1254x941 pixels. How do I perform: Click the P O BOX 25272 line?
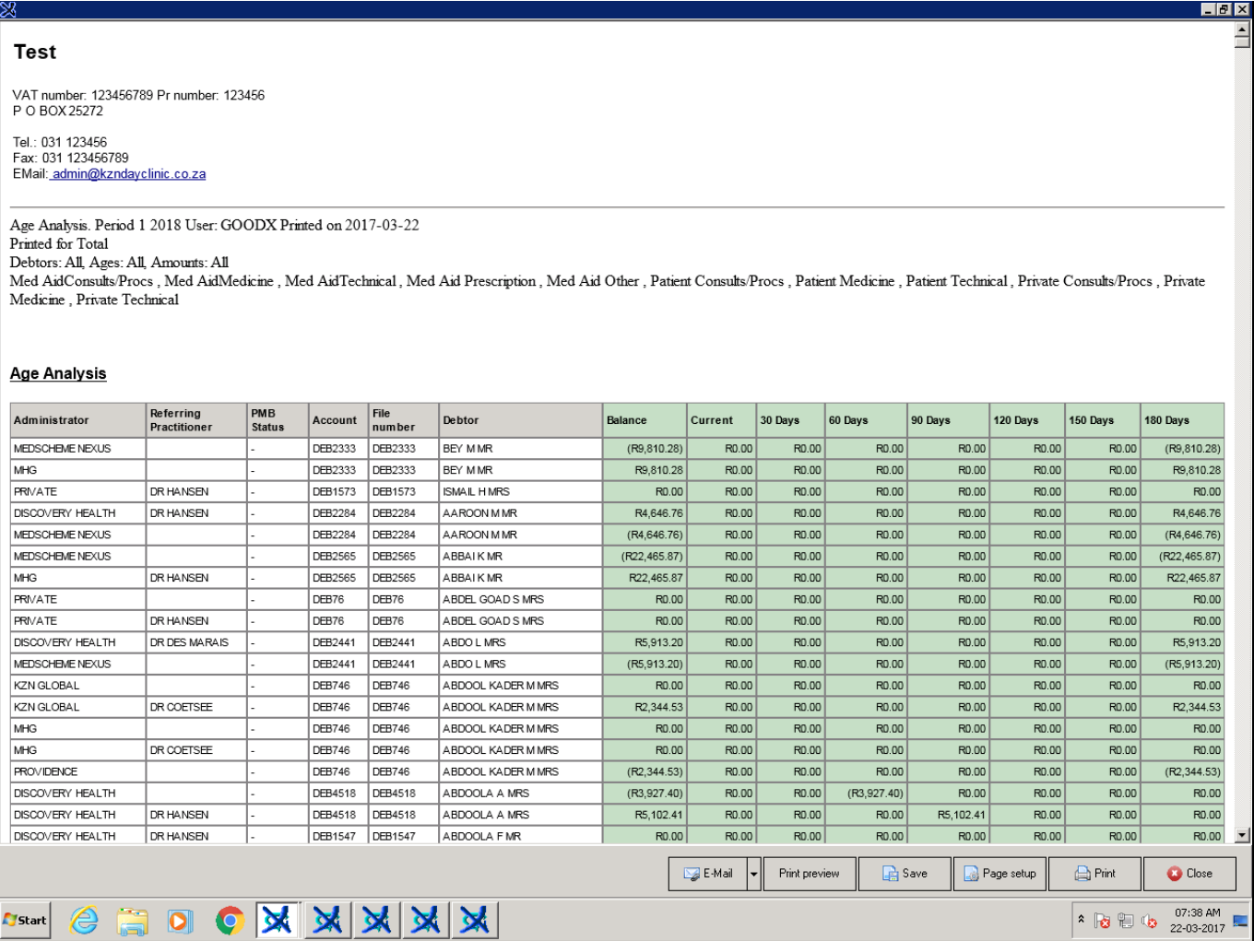58,112
